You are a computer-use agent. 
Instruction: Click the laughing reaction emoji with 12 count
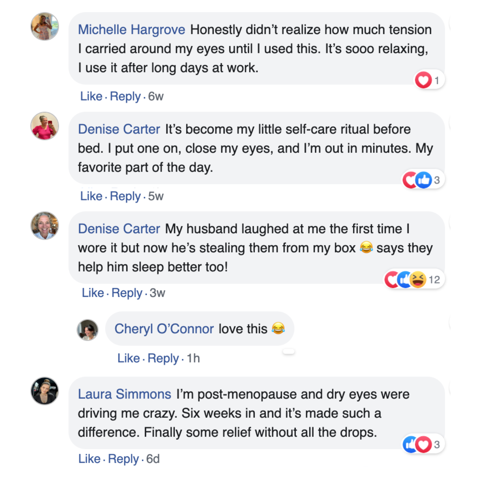coord(418,279)
